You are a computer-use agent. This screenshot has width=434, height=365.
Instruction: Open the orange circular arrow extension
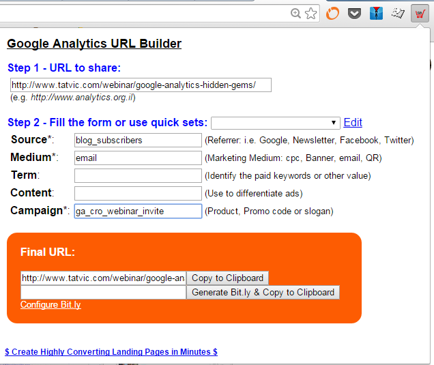click(332, 13)
